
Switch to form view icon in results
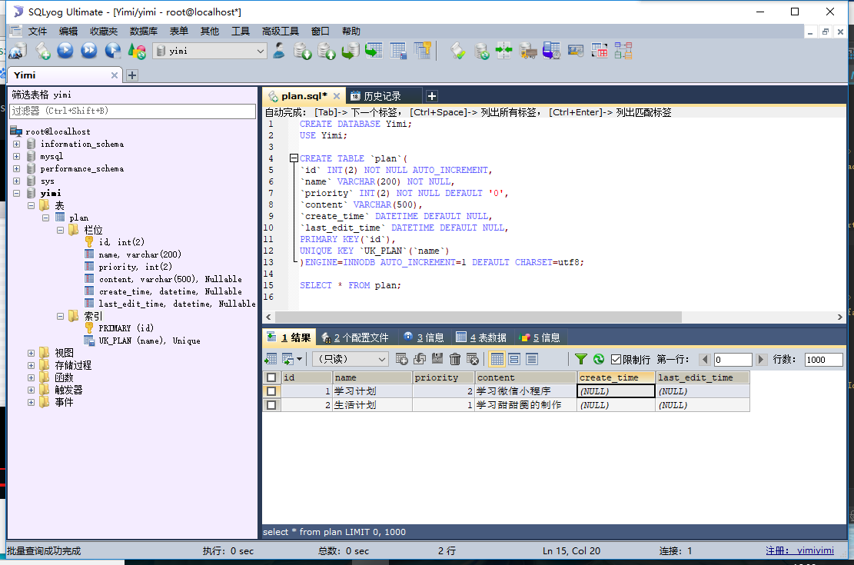pyautogui.click(x=514, y=359)
